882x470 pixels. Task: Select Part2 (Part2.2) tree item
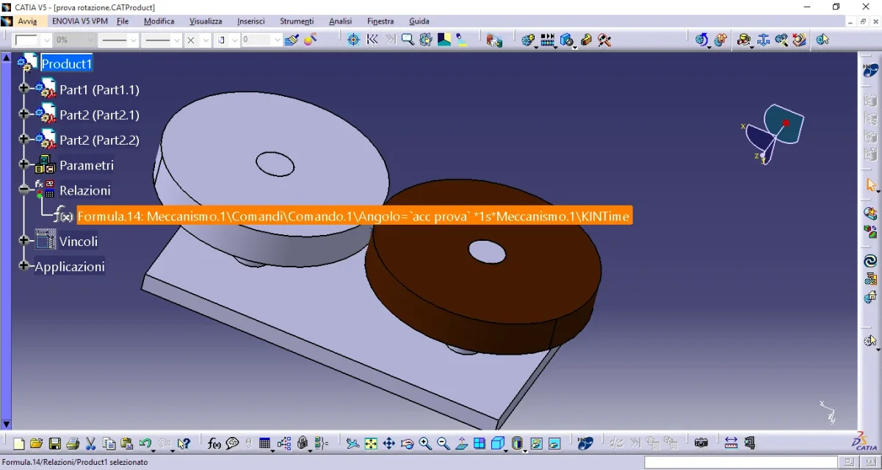(x=99, y=140)
